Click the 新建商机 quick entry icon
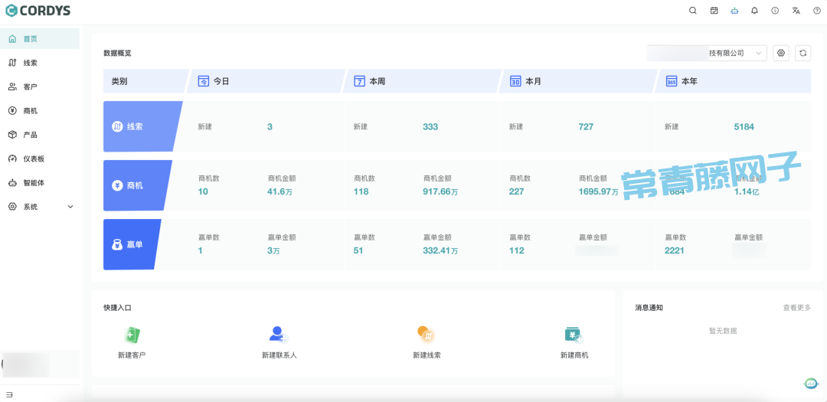The image size is (827, 402). (573, 335)
